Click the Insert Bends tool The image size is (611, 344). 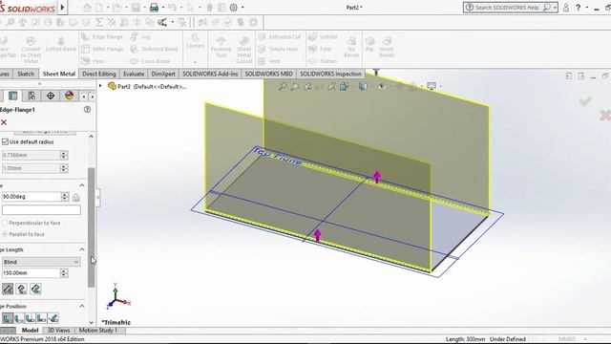point(387,47)
